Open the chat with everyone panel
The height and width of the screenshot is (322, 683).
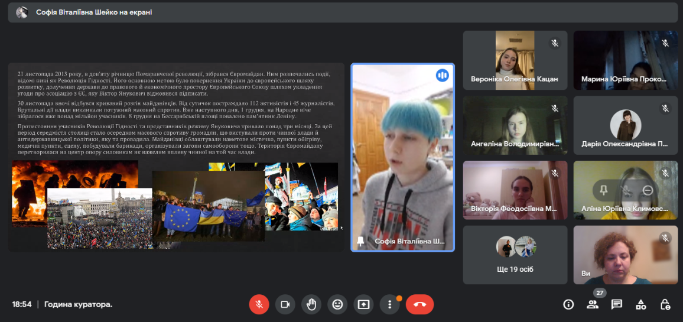point(616,304)
